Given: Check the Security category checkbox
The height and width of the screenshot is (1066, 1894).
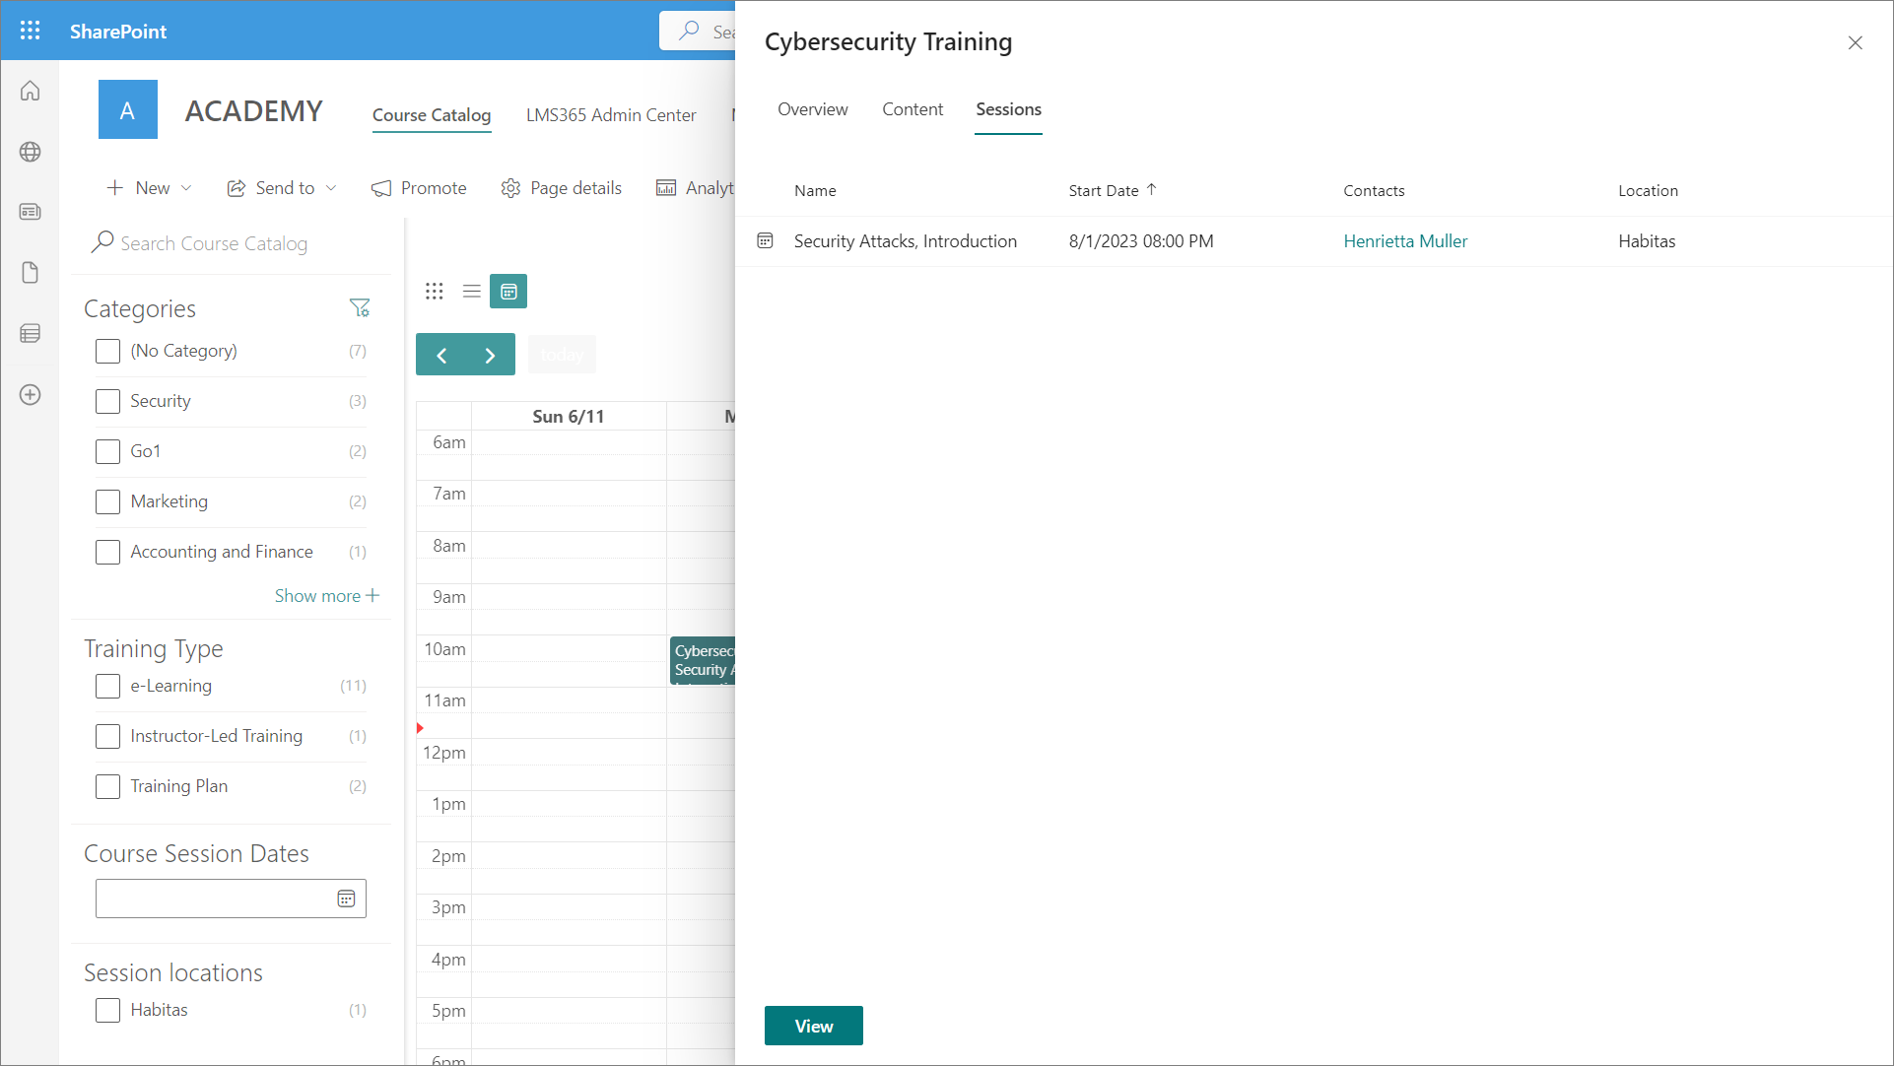Looking at the screenshot, I should coord(107,401).
